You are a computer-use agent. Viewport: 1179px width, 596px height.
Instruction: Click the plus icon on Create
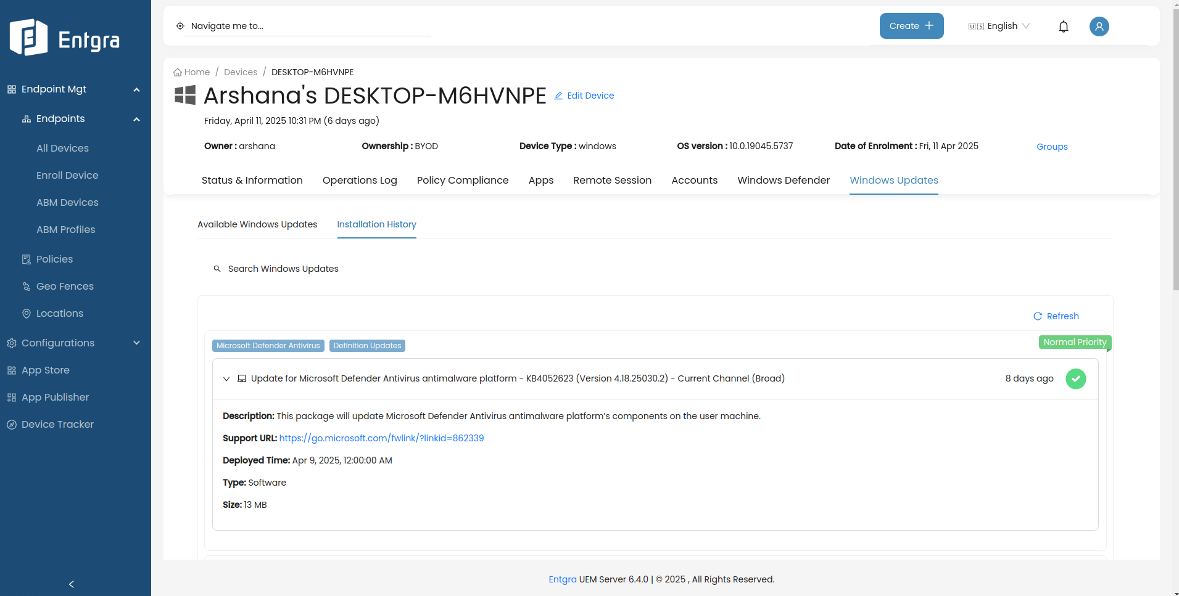coord(929,25)
